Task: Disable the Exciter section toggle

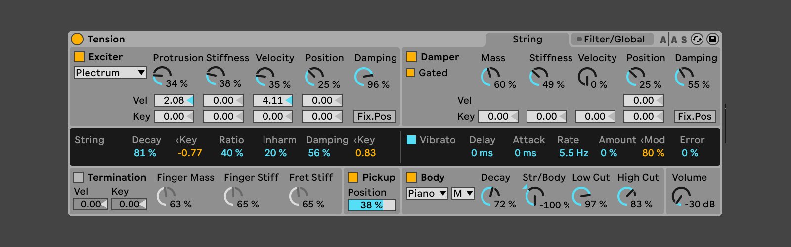Action: 79,57
